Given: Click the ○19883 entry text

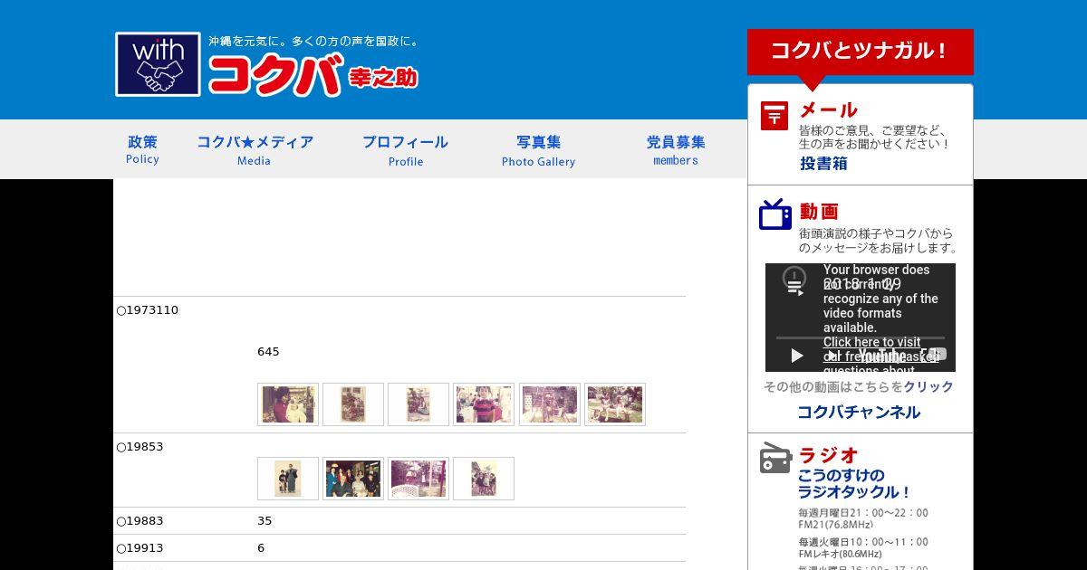Looking at the screenshot, I should pyautogui.click(x=139, y=521).
